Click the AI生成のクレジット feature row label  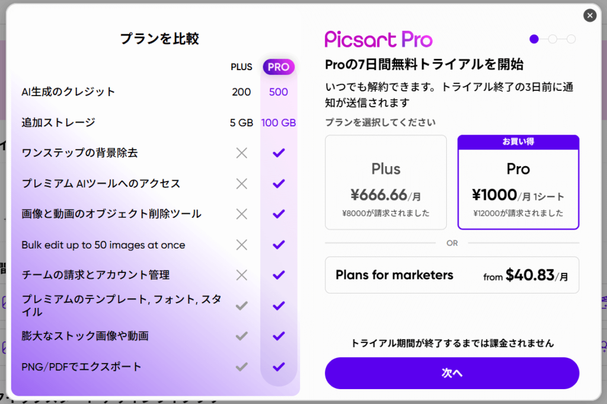68,92
